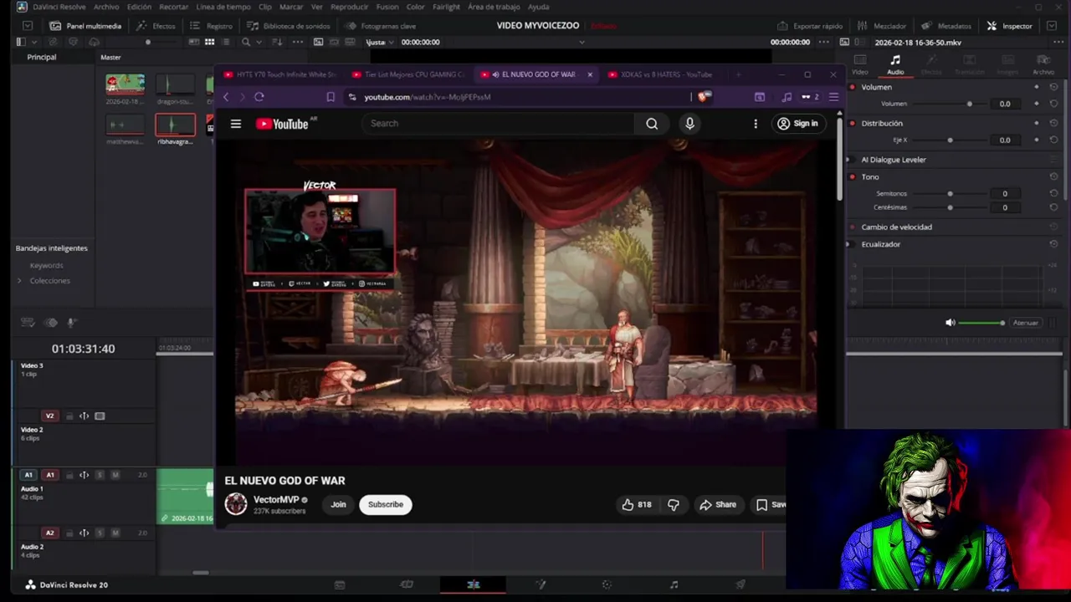Open the Registro index panel
The height and width of the screenshot is (602, 1071).
211,26
